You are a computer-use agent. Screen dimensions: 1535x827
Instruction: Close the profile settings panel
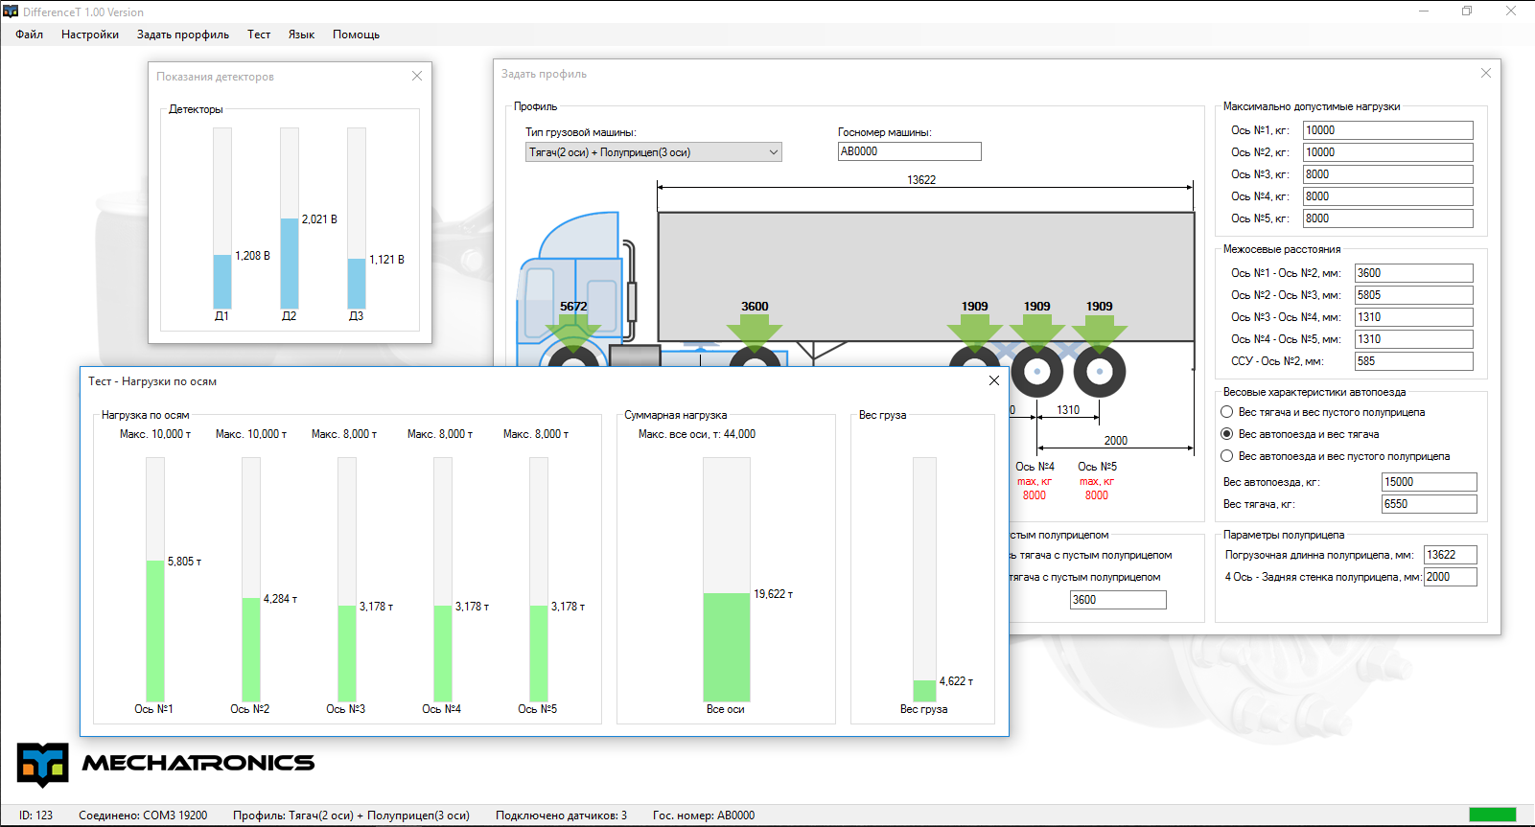tap(1485, 74)
